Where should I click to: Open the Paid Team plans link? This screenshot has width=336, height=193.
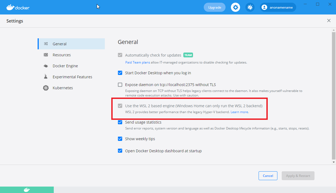(x=138, y=62)
